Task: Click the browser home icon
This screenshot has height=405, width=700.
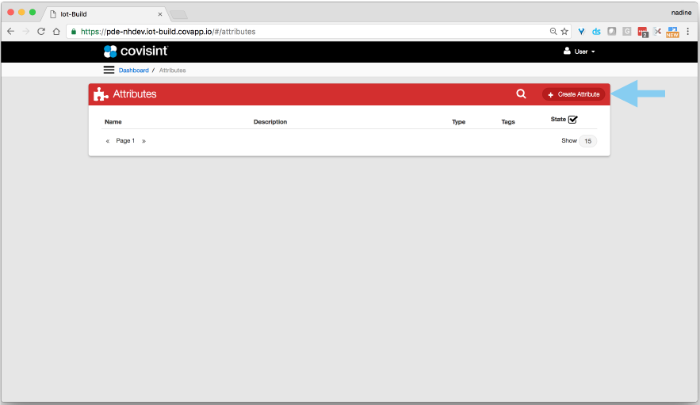Action: coord(56,32)
